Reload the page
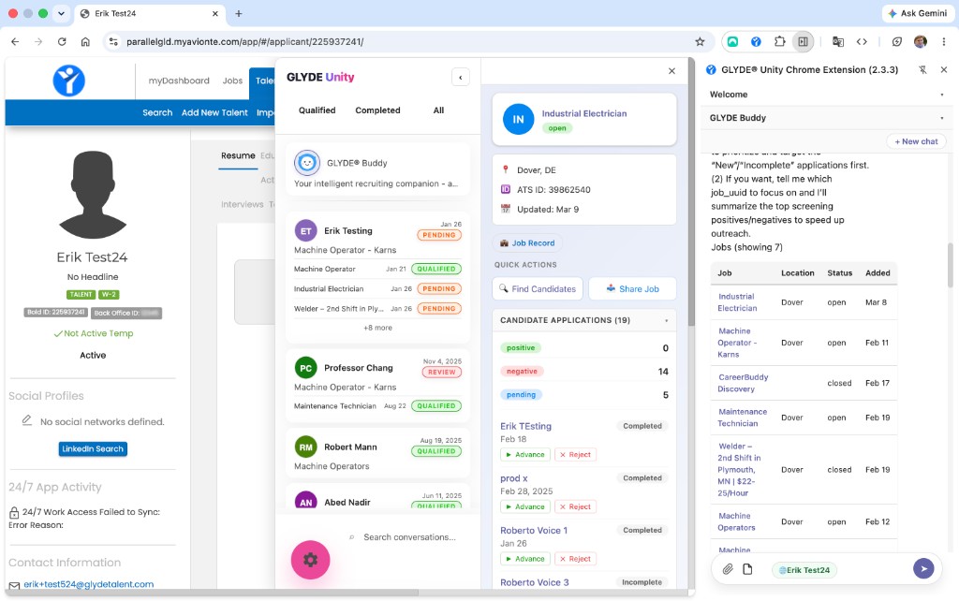 pyautogui.click(x=62, y=41)
